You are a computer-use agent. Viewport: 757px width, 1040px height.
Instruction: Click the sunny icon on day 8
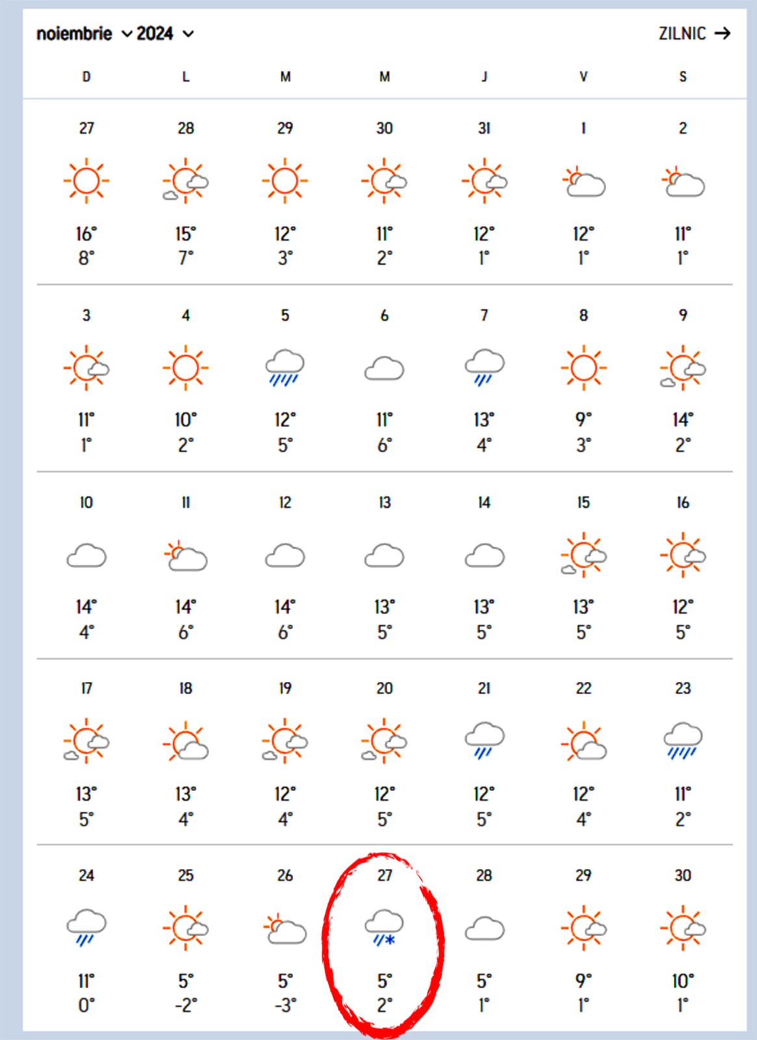[x=584, y=367]
